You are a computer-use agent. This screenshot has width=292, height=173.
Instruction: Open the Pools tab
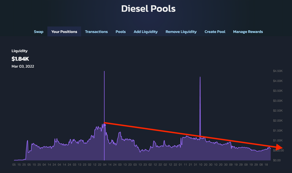point(121,32)
